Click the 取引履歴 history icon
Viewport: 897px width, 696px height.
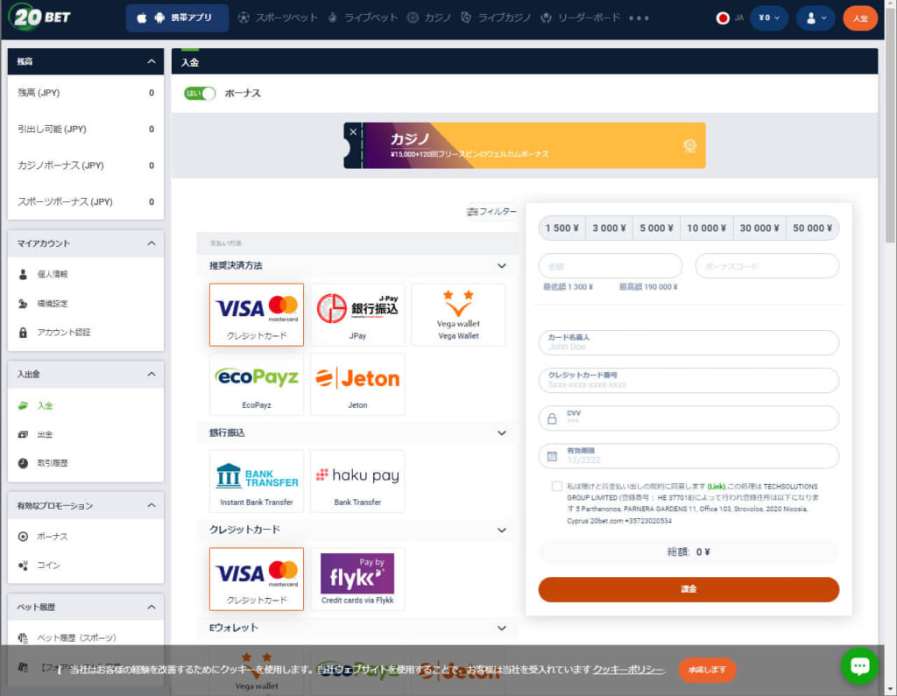coord(23,463)
